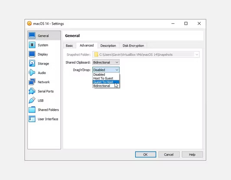The height and width of the screenshot is (180, 231).
Task: Click the Cancel button
Action: [169, 154]
